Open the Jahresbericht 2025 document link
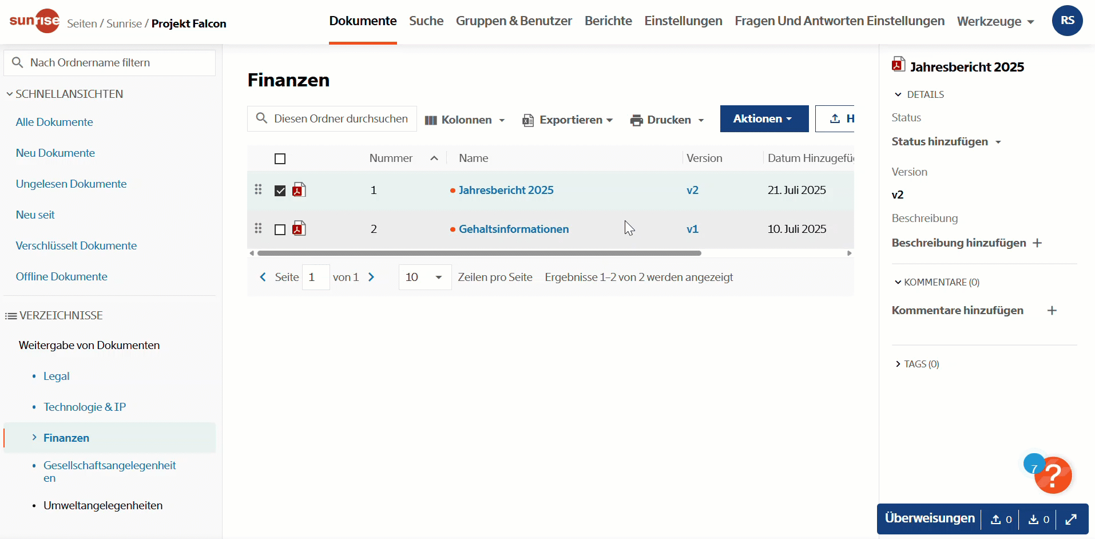Screen dimensions: 1095x539 click(x=506, y=190)
